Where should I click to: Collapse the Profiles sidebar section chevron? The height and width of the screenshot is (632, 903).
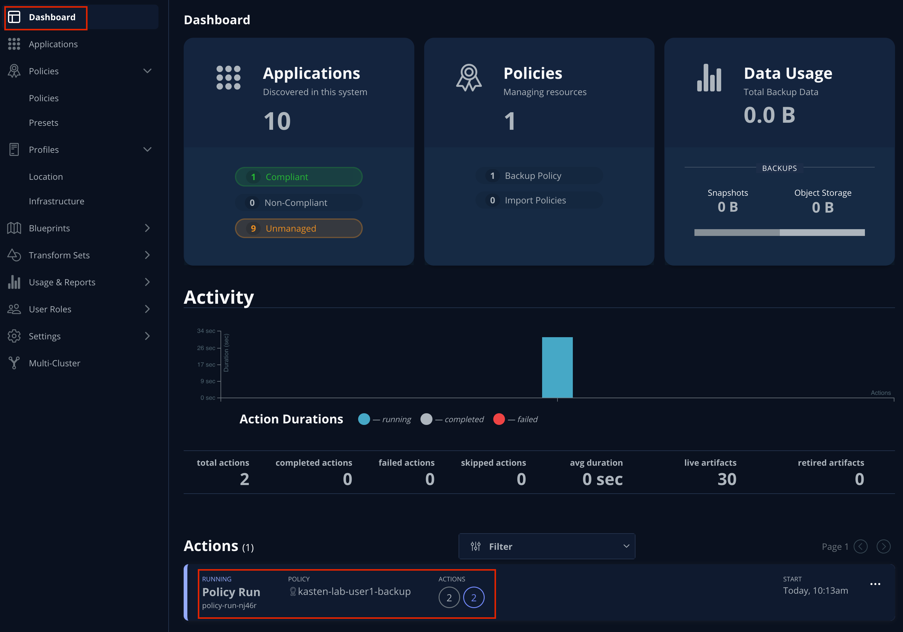(x=147, y=149)
